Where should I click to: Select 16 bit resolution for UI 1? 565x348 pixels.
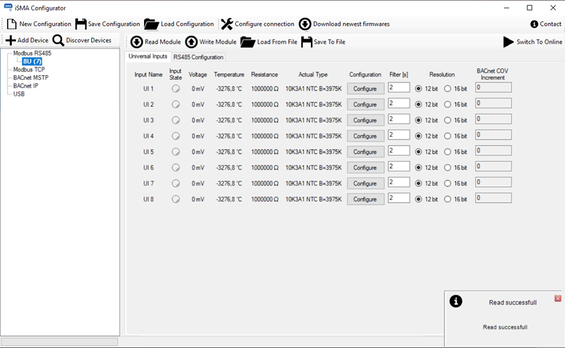tap(447, 89)
